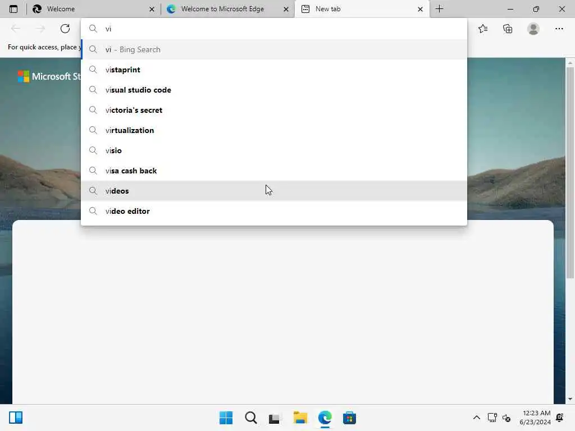Open the tab actions menu icon
575x431 pixels.
[x=13, y=9]
